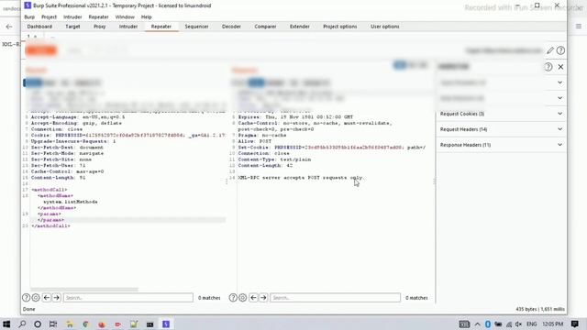Click the 'Content-Type: text/plain' response header
This screenshot has height=330, width=587.
274,159
